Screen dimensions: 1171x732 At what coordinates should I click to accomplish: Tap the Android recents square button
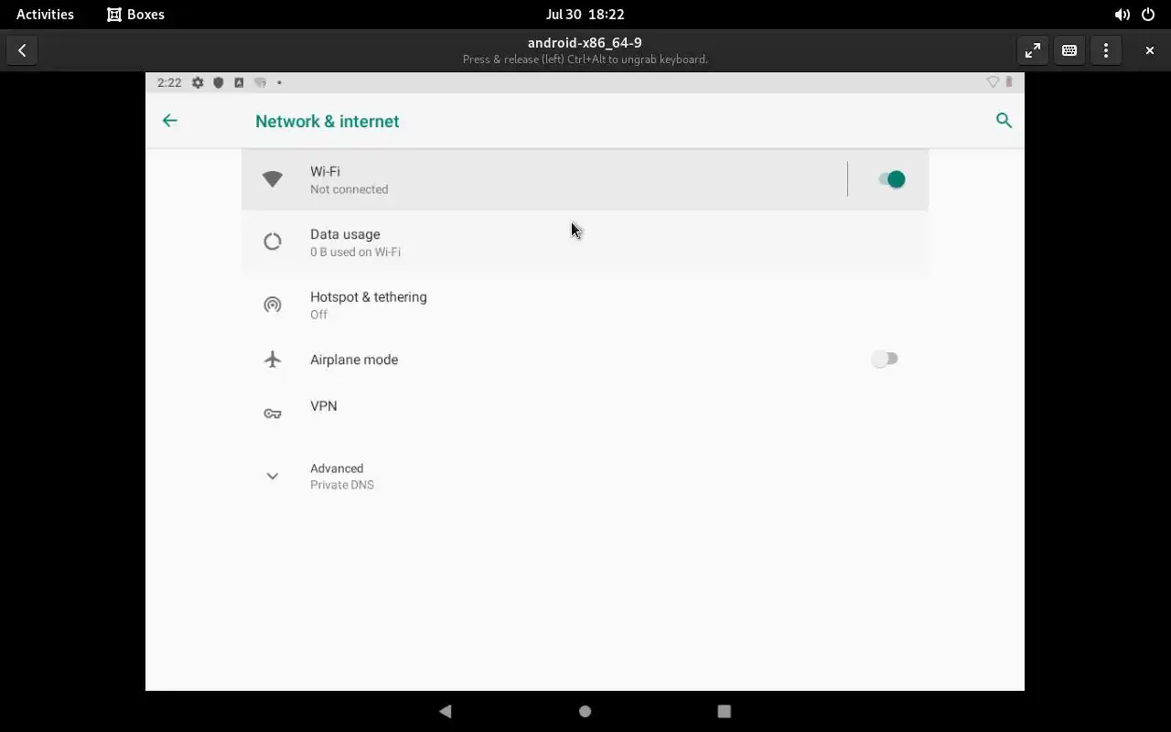[x=725, y=711]
